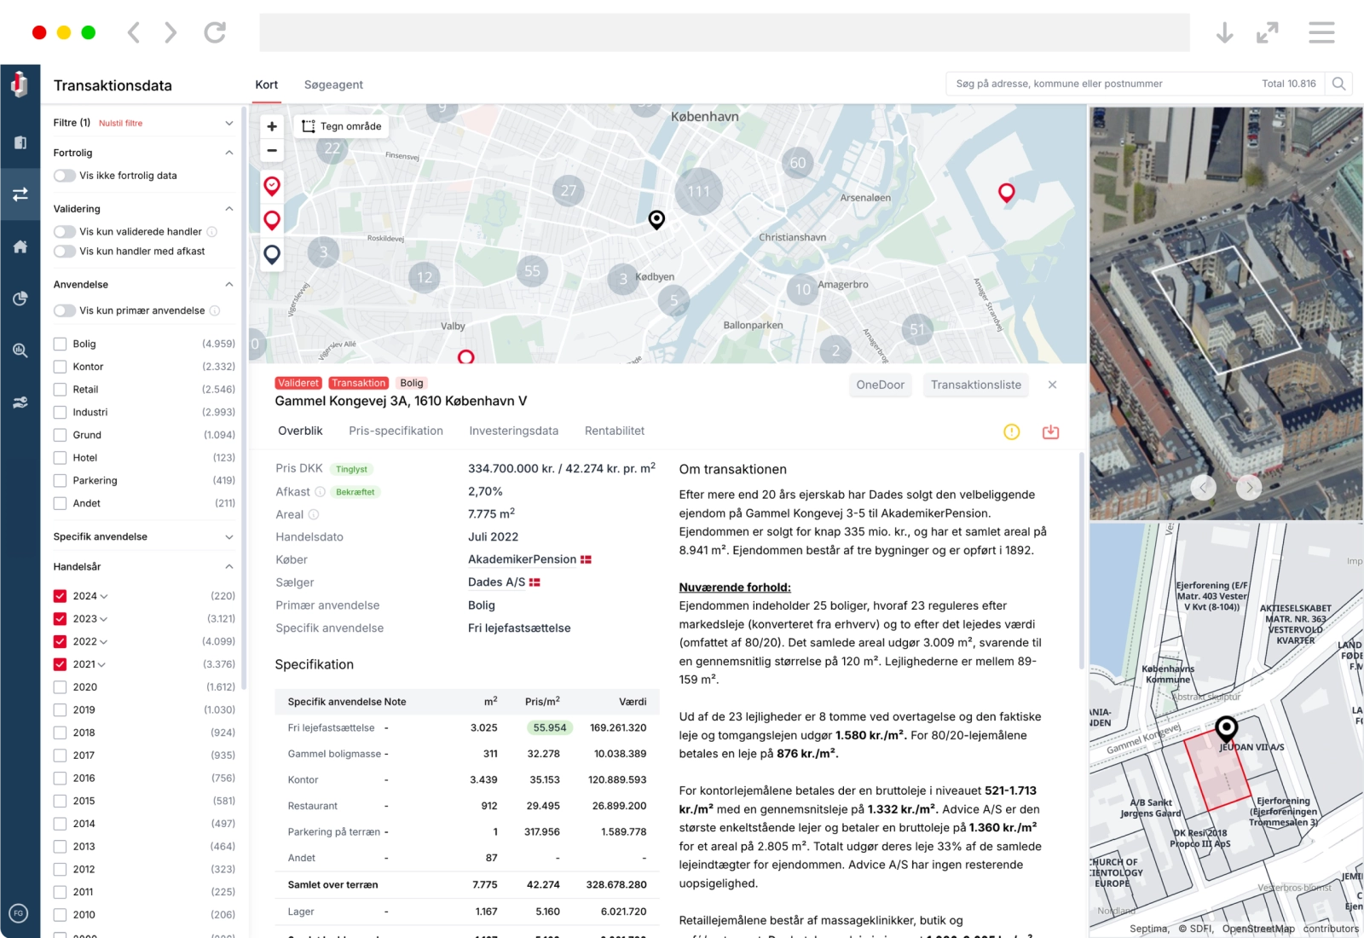Screen dimensions: 1364x938
Task: Open the Investeringsdata tab
Action: tap(513, 431)
